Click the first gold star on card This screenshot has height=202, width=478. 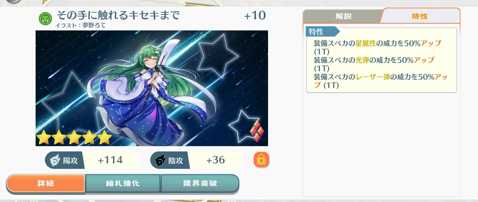pyautogui.click(x=44, y=138)
